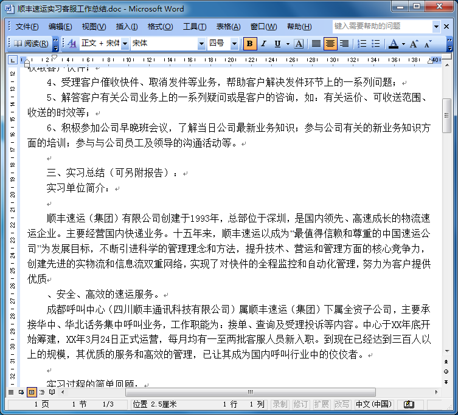
Task: Click vertical scrollbar down arrow
Action: [446, 351]
